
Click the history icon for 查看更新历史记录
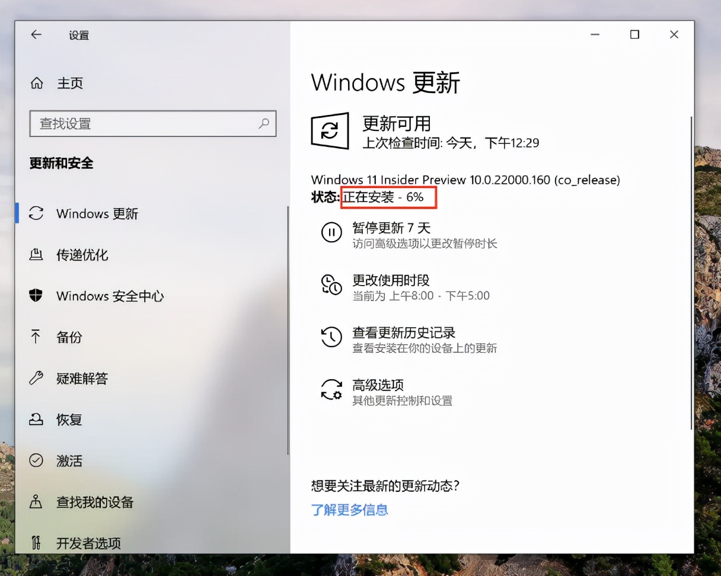click(x=331, y=337)
